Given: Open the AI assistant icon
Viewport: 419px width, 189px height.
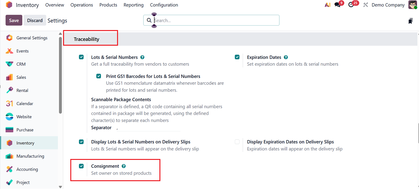Looking at the screenshot, I should [x=327, y=5].
